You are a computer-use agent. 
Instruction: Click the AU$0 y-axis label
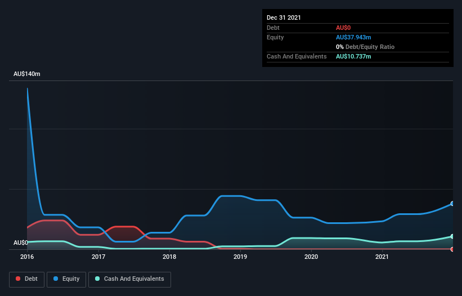click(x=21, y=243)
